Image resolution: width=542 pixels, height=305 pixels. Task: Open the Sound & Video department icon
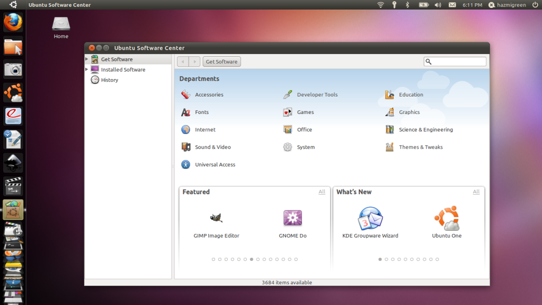pos(185,147)
